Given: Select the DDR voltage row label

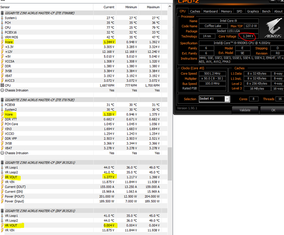Looking at the screenshot, I should tap(8, 66).
